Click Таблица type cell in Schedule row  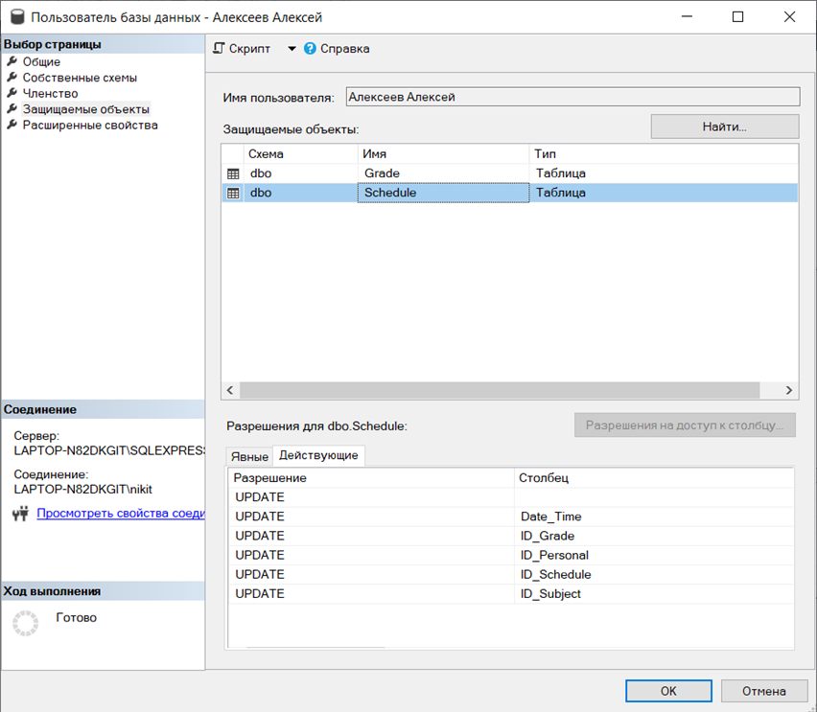[x=664, y=193]
